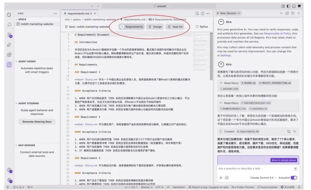Go forward with the navigation arrow
This screenshot has width=311, height=190.
[x=98, y=6]
